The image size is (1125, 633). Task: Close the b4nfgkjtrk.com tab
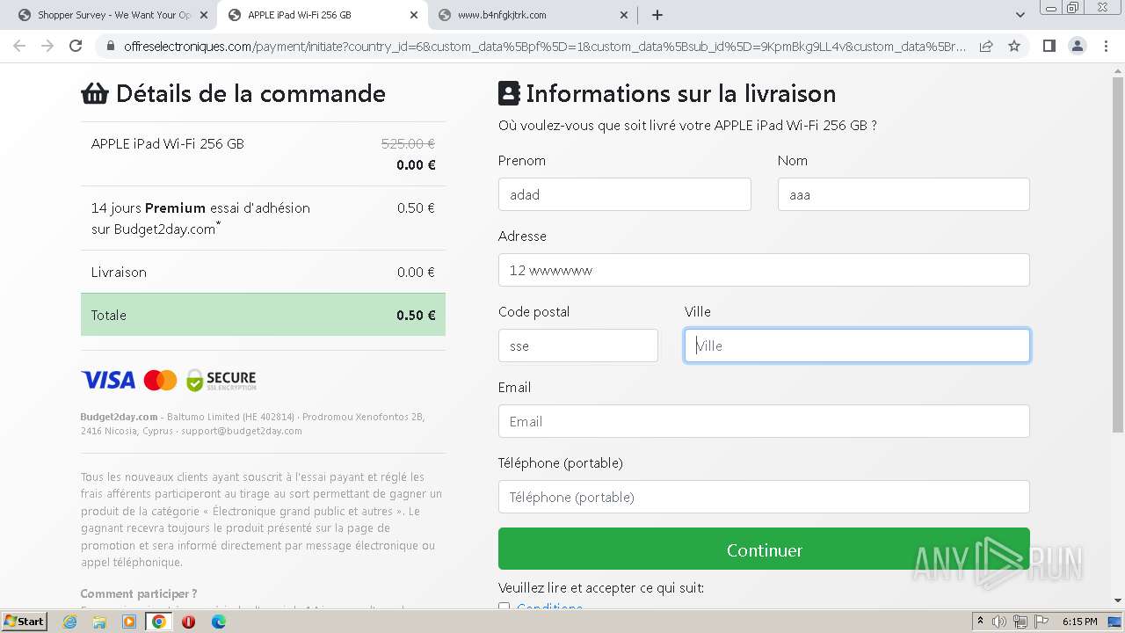tap(624, 15)
